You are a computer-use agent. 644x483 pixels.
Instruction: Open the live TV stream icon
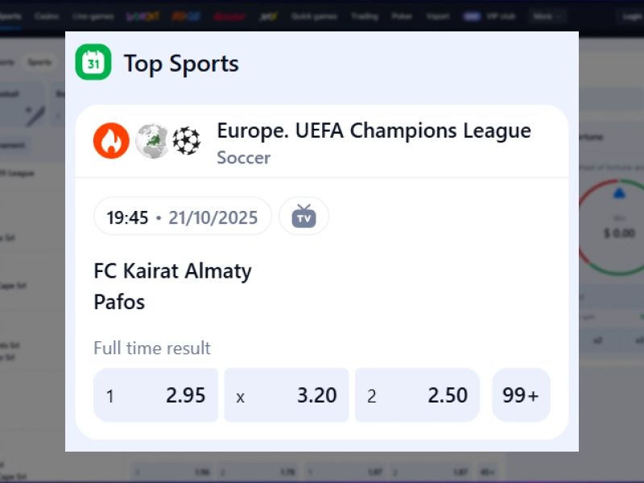[303, 216]
